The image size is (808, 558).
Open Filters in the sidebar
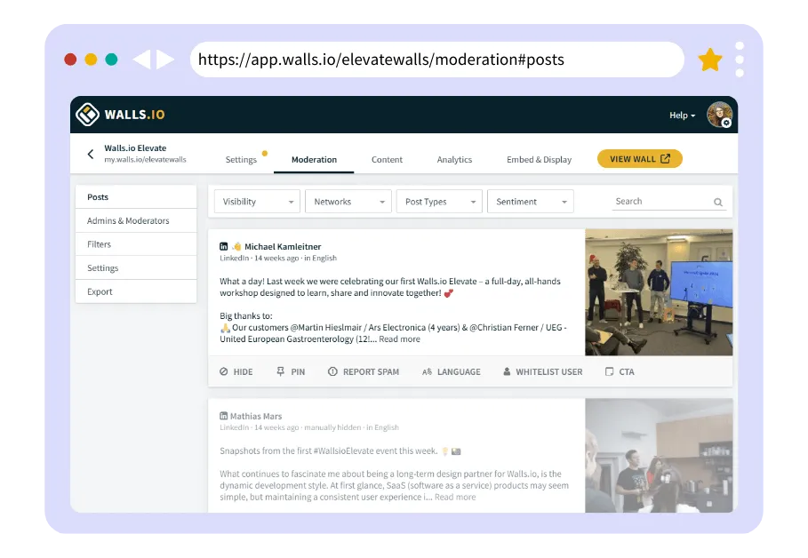pyautogui.click(x=136, y=244)
